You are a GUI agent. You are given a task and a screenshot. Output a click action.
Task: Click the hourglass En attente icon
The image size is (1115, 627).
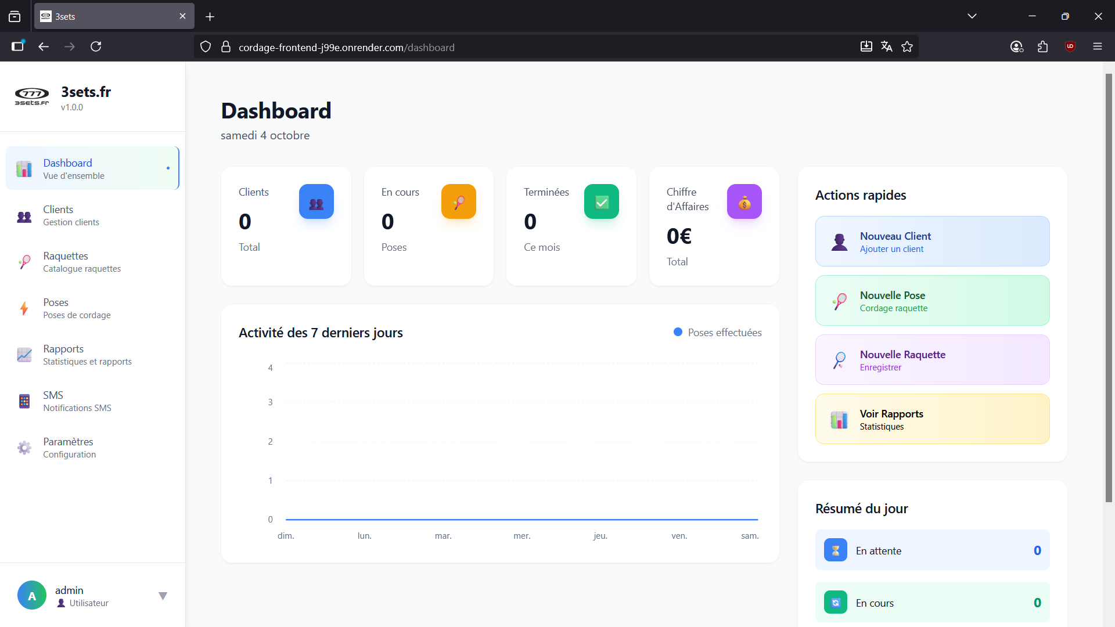tap(835, 550)
